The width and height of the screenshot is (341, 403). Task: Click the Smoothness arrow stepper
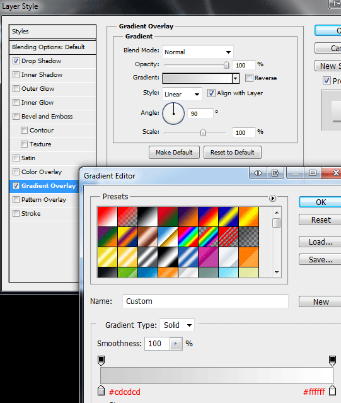click(176, 344)
